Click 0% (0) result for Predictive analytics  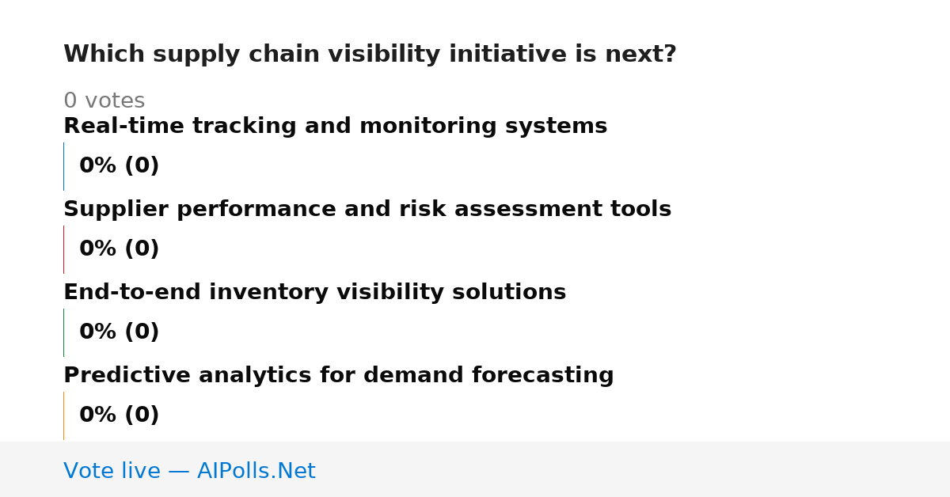click(119, 415)
